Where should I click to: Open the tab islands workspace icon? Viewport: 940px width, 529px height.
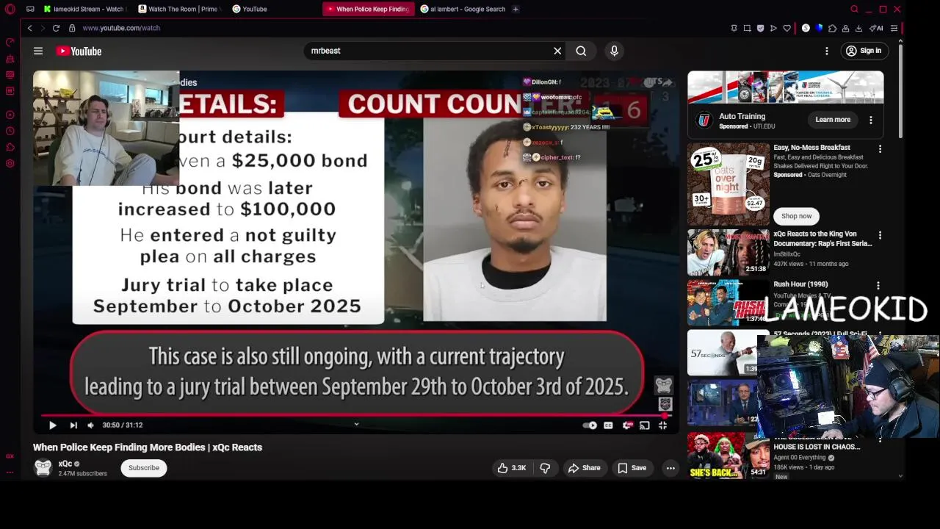point(30,9)
